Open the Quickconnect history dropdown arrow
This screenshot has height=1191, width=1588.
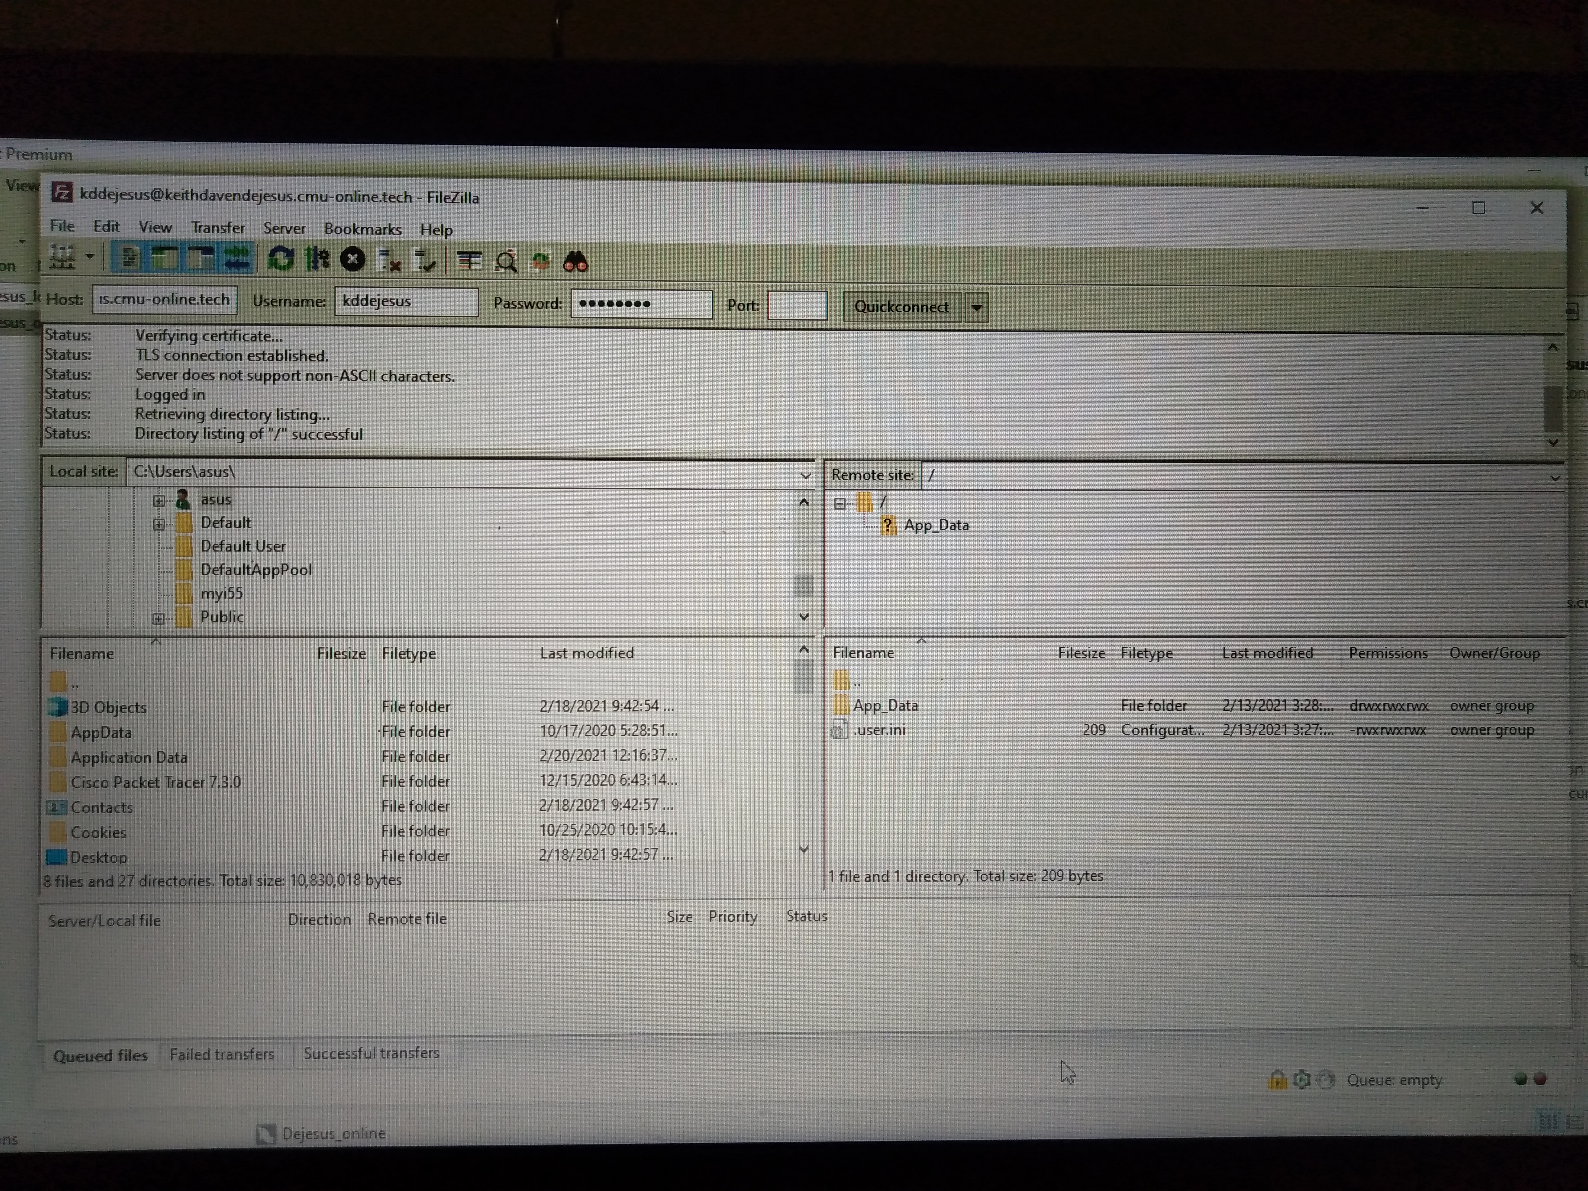coord(976,308)
